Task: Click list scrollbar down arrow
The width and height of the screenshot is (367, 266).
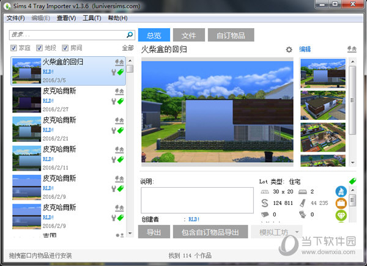Action: (130, 233)
